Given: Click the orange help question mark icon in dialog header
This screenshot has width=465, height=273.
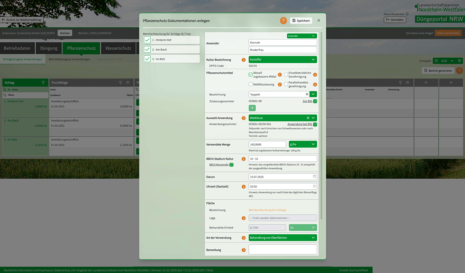Looking at the screenshot, I should click(x=284, y=21).
